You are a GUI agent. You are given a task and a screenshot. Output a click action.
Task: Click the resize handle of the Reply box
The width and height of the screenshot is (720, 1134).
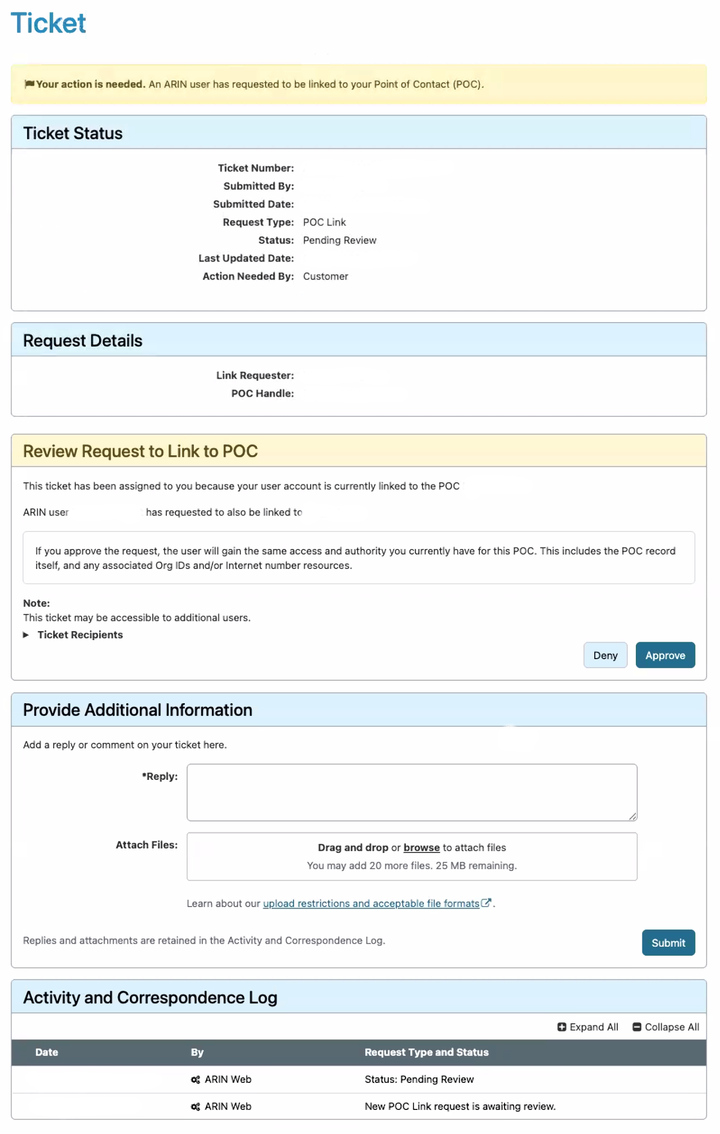[x=632, y=816]
